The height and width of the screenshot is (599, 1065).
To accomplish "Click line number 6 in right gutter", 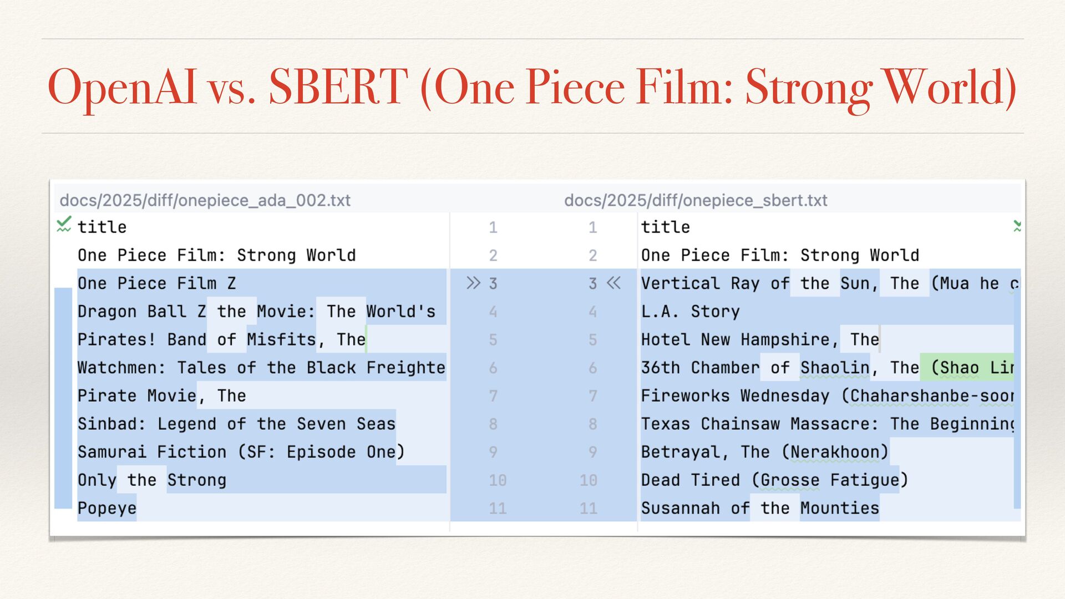I will 593,368.
